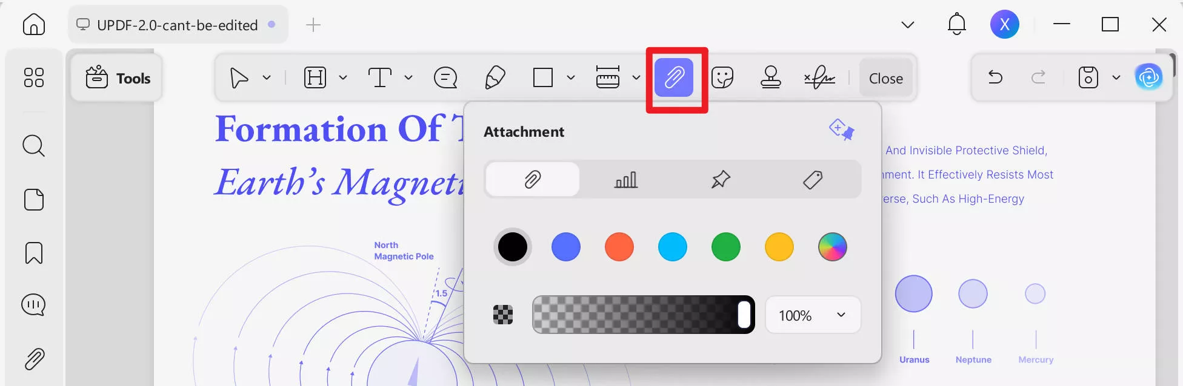Open the search panel in left sidebar
This screenshot has width=1183, height=386.
34,146
